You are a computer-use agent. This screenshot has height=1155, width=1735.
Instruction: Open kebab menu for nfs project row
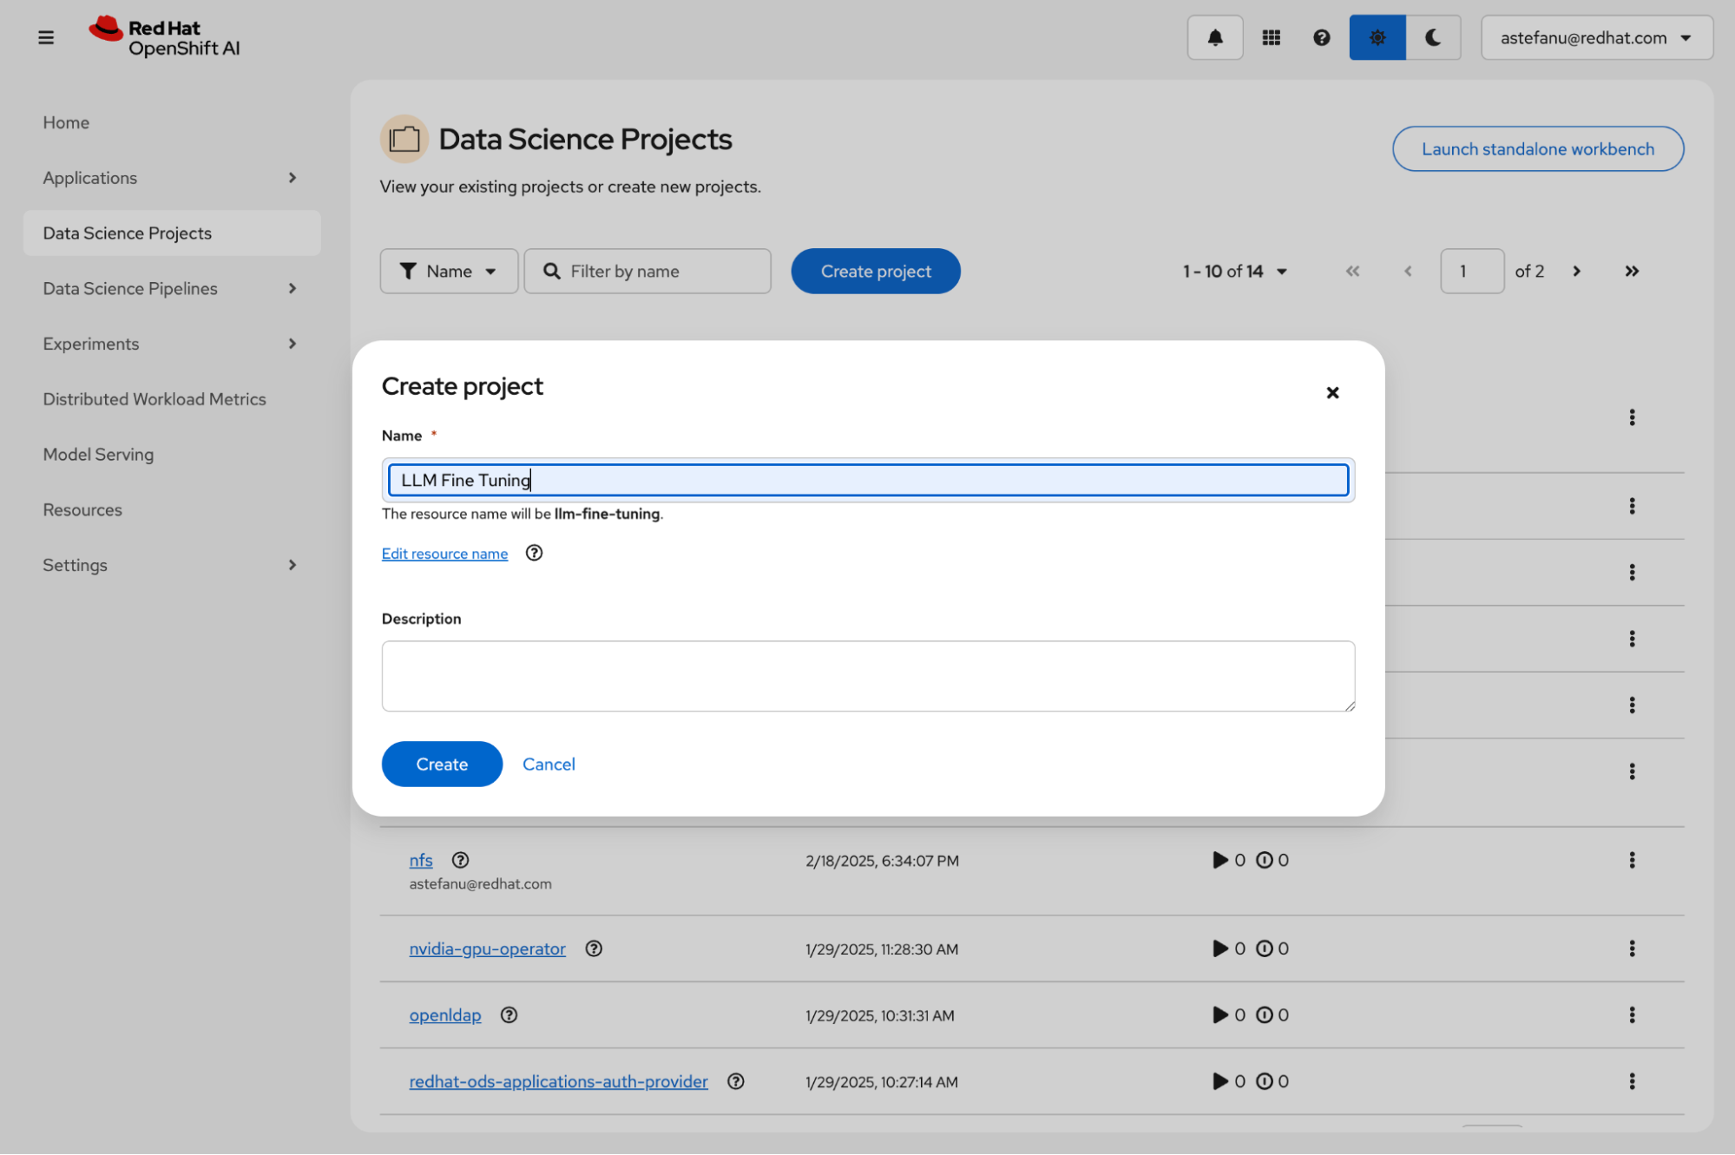[1632, 860]
